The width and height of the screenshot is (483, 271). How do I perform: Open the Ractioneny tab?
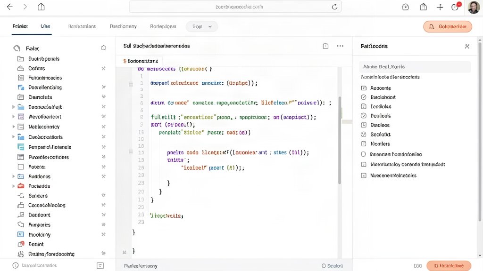[x=123, y=26]
